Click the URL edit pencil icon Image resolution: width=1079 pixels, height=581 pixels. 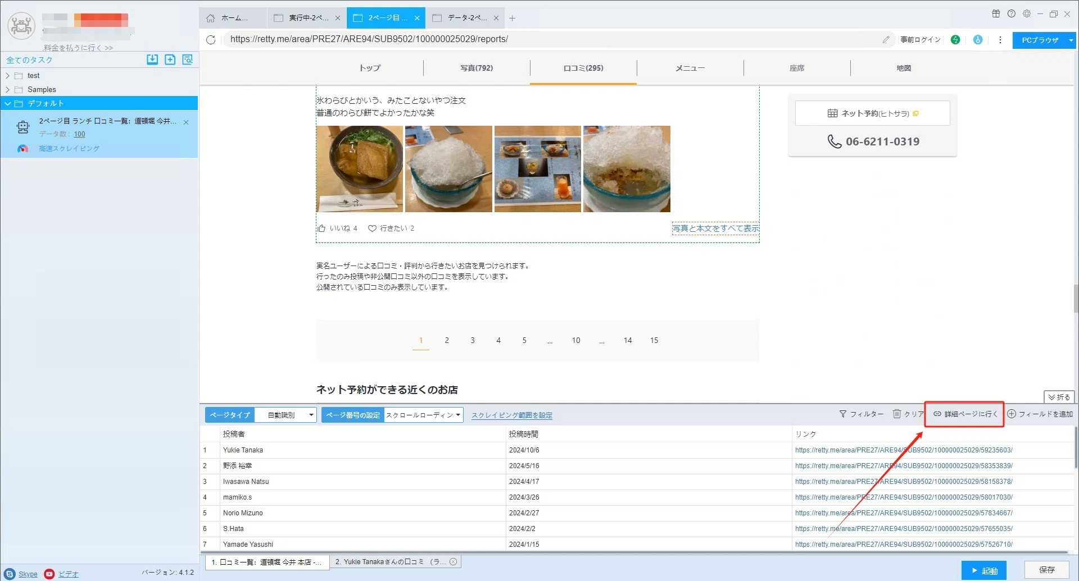[886, 39]
